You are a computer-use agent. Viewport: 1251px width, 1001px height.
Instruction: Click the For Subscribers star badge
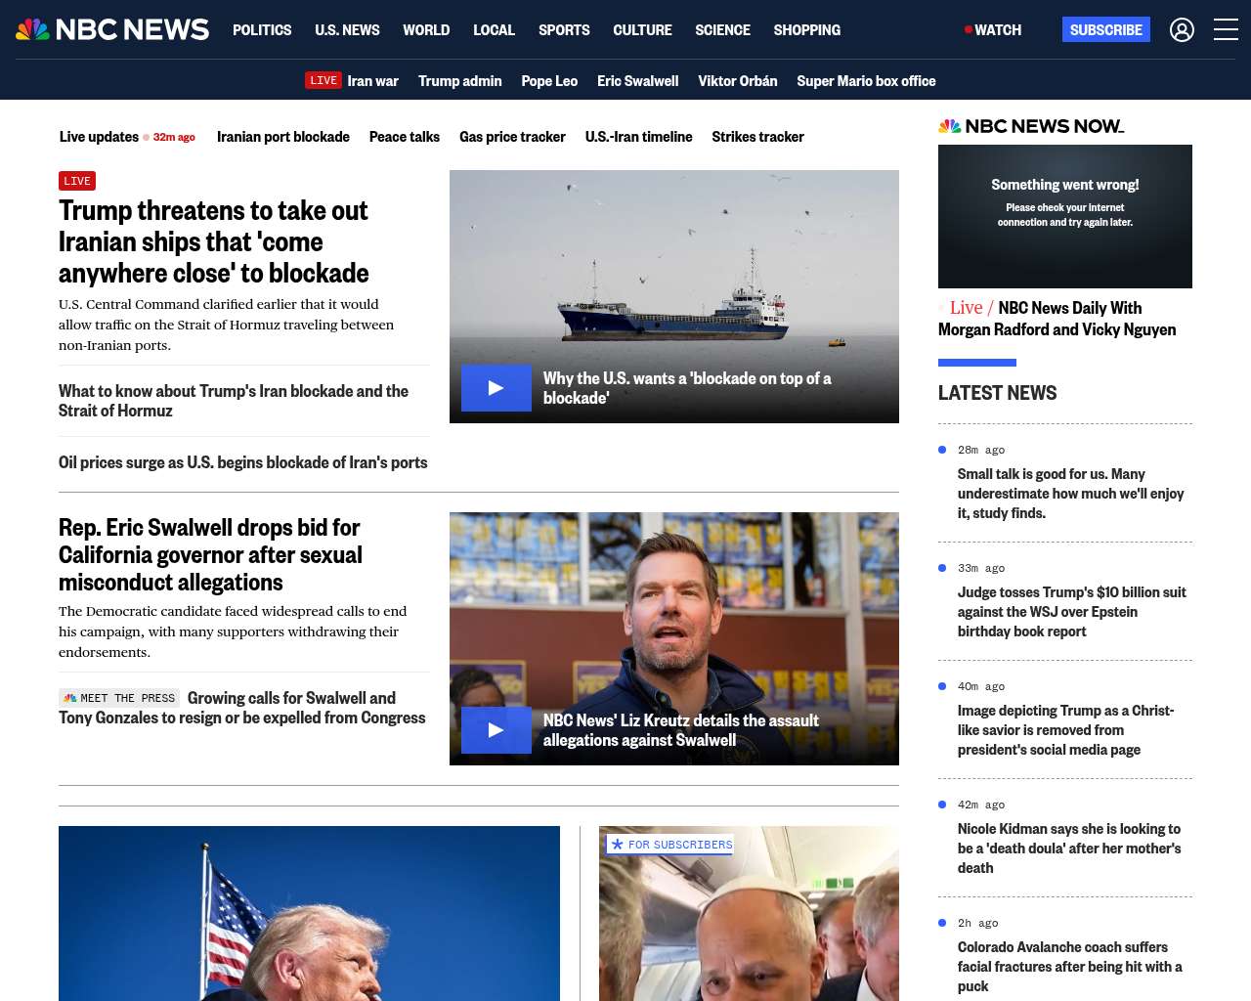click(670, 845)
